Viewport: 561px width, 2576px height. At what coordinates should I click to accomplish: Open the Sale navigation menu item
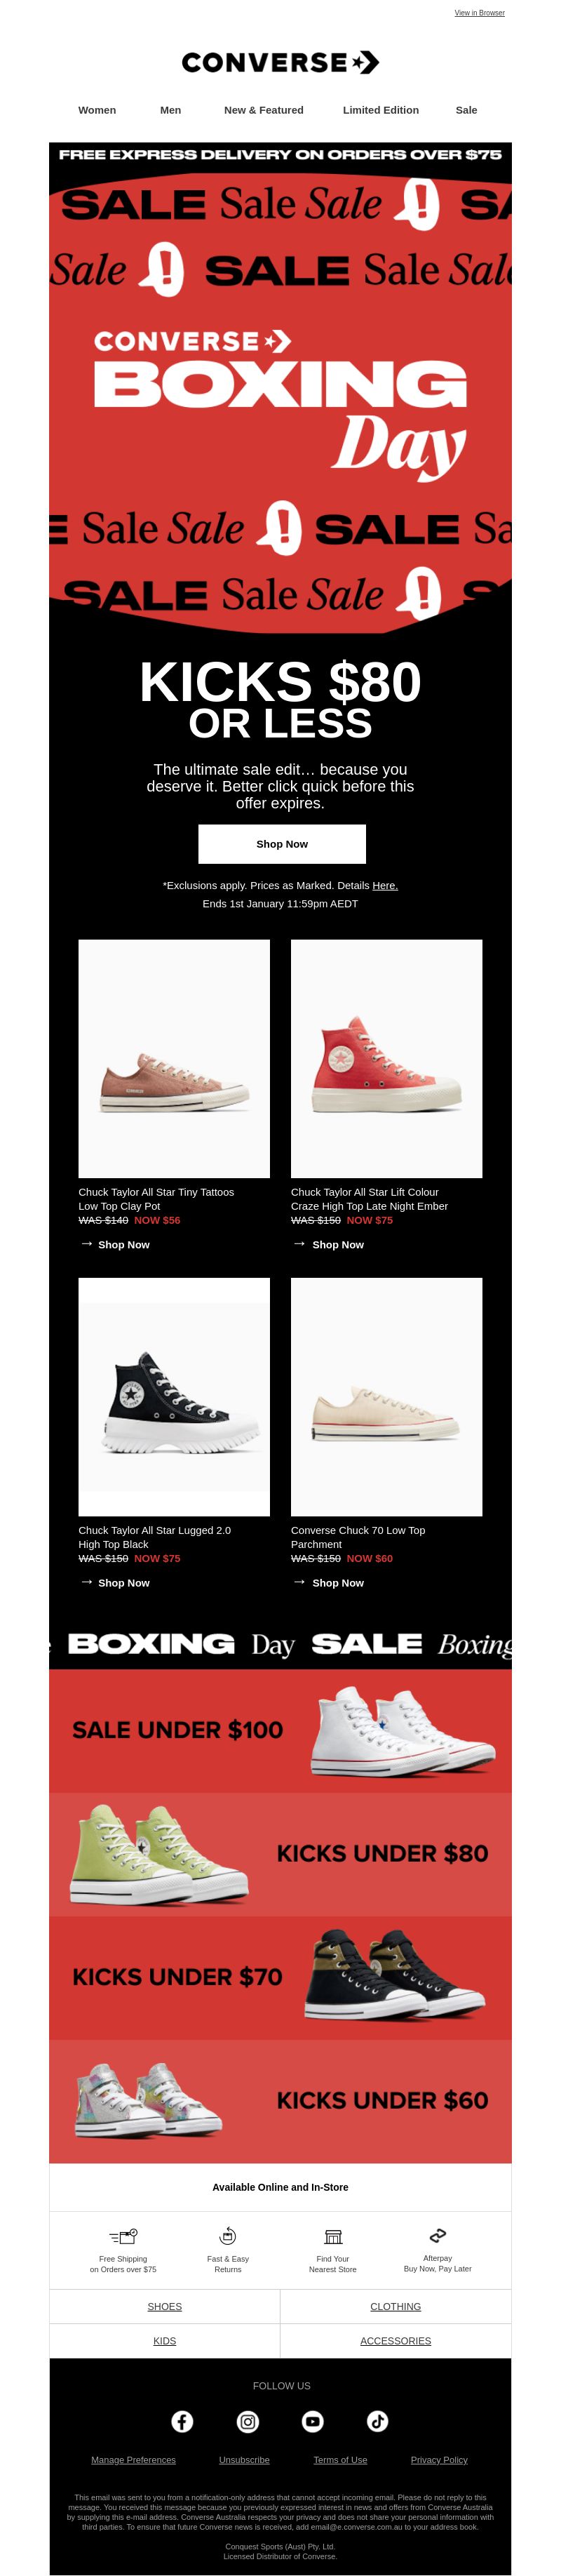(x=467, y=110)
